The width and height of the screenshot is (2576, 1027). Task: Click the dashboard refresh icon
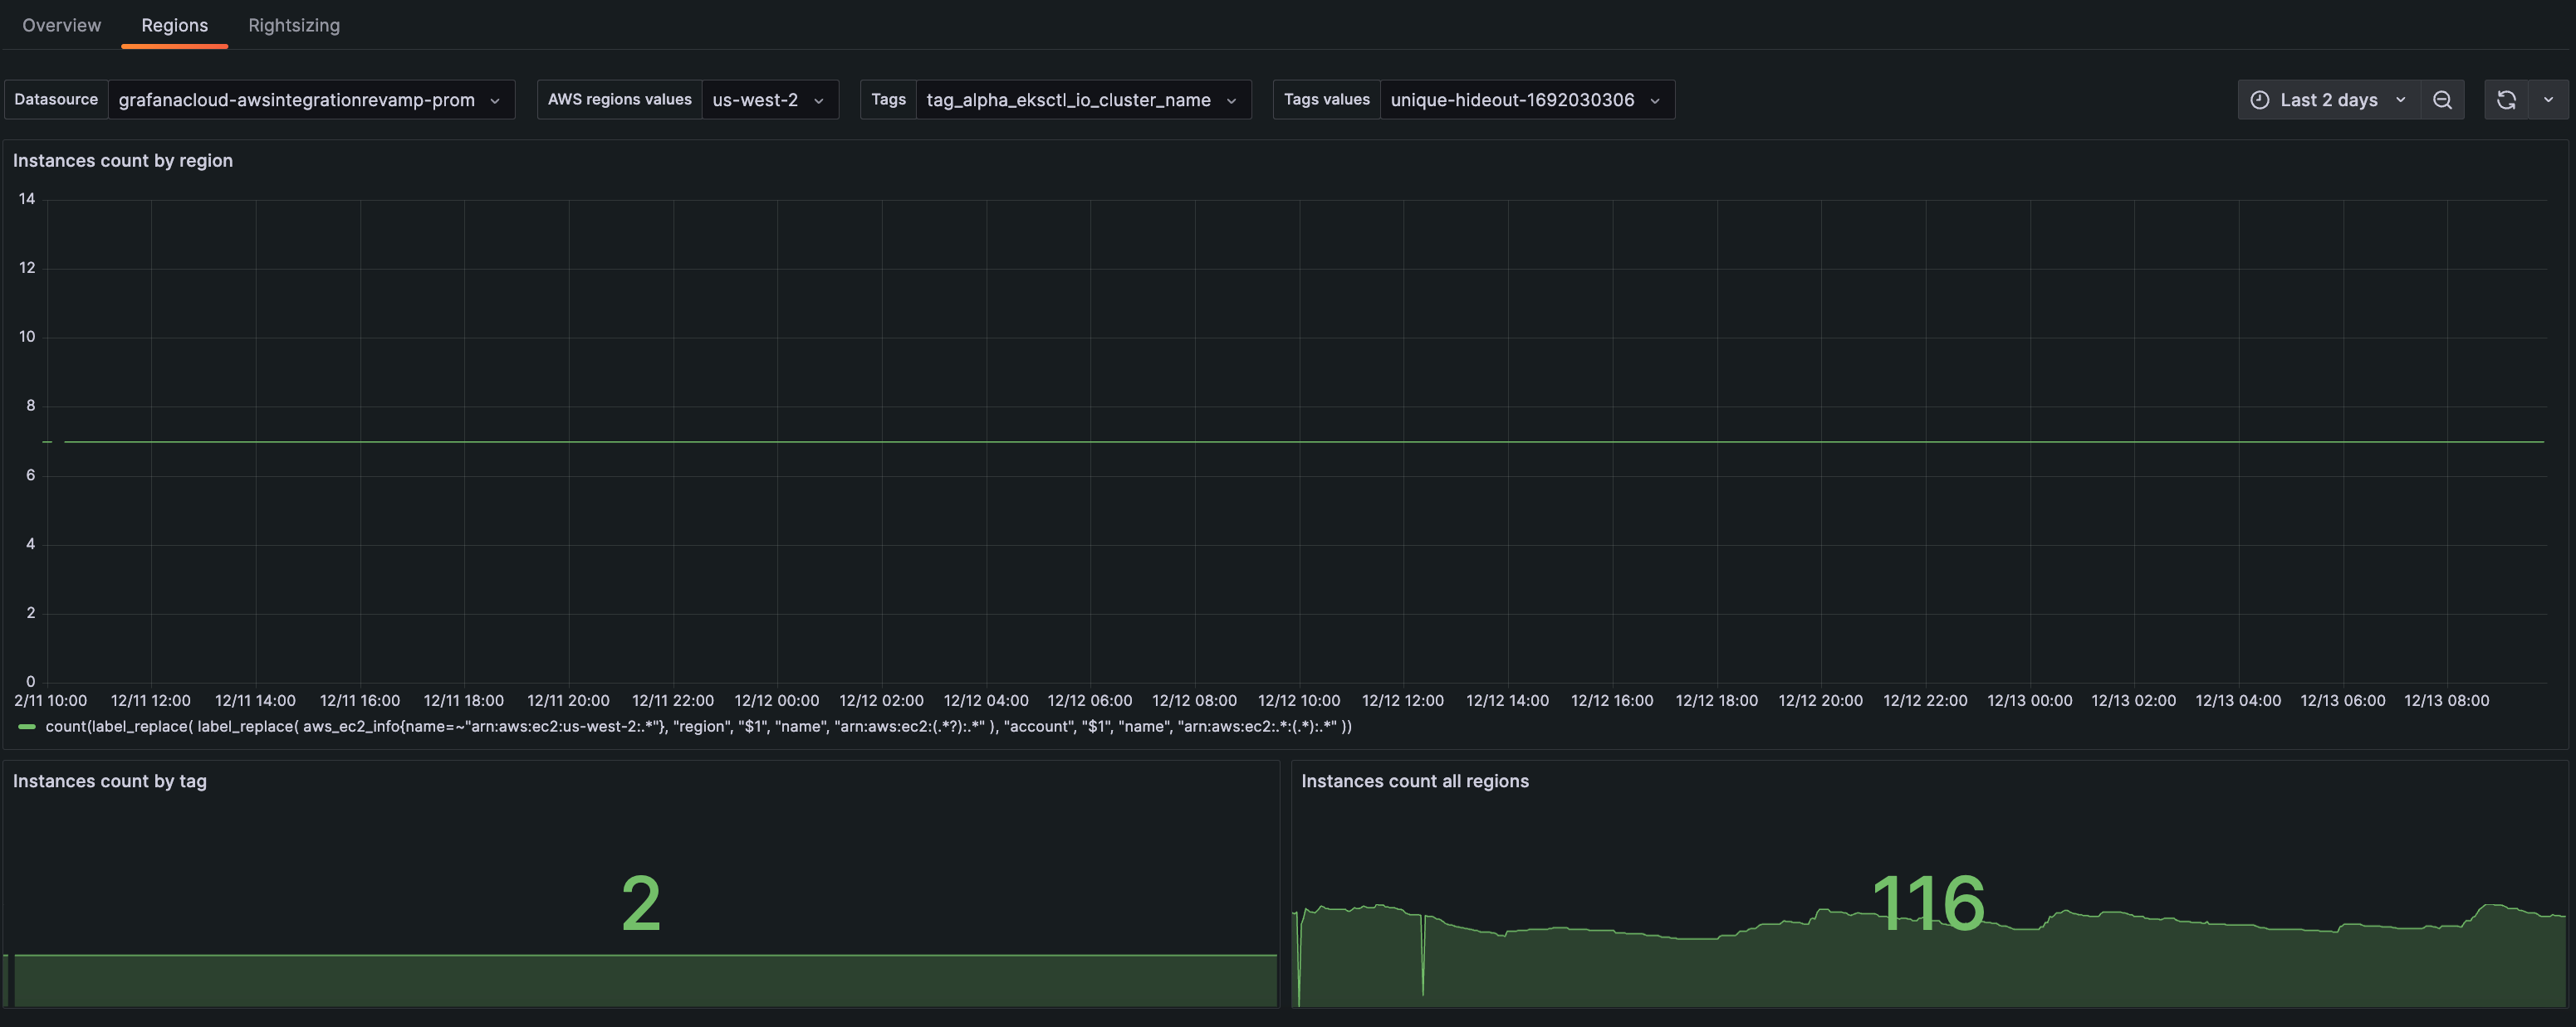click(2506, 100)
